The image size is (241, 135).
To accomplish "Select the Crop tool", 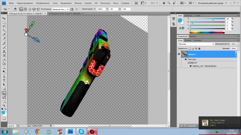I will point(4,35).
